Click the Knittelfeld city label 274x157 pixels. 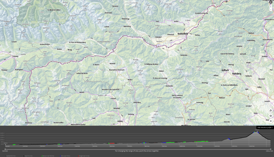pos(184,34)
